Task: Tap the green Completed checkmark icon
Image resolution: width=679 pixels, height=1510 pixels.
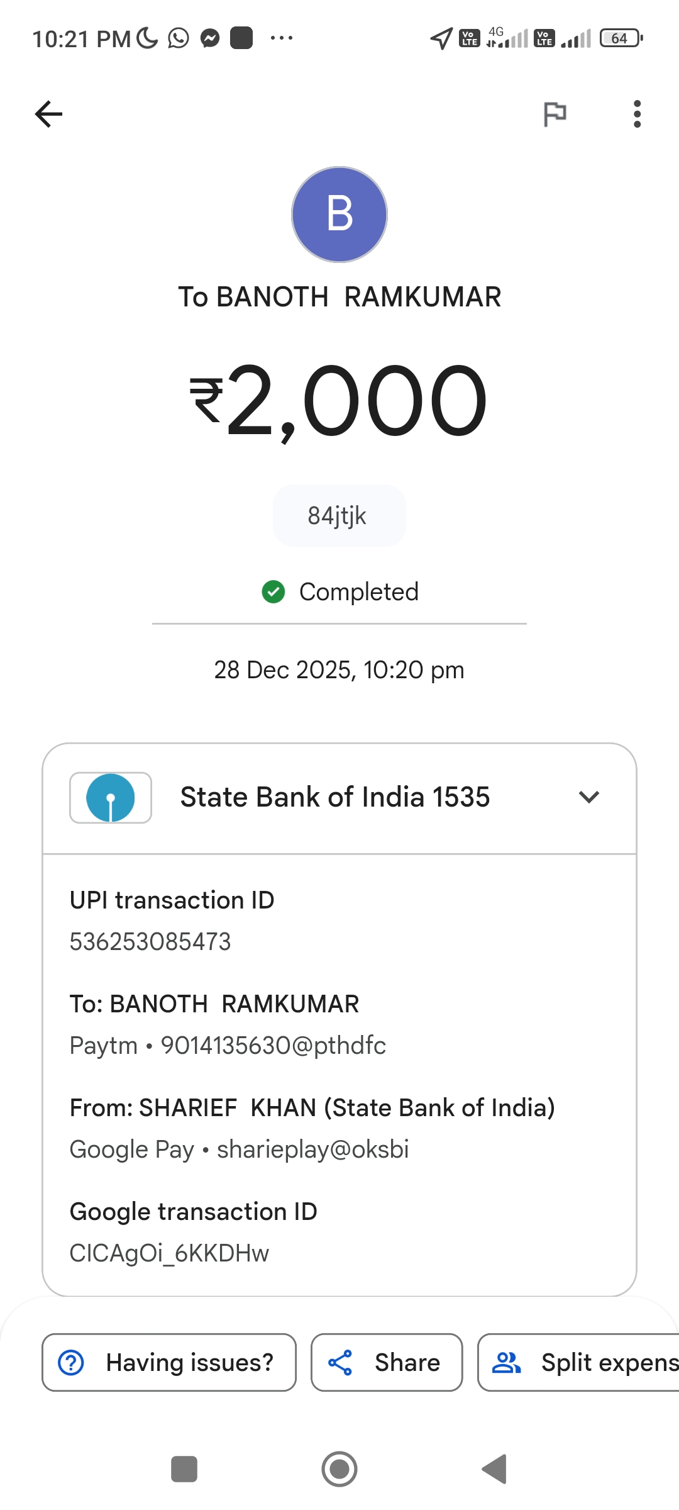Action: [x=273, y=592]
